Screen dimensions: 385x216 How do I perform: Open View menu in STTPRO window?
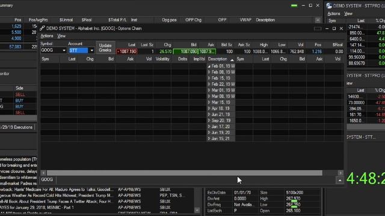coord(348,14)
